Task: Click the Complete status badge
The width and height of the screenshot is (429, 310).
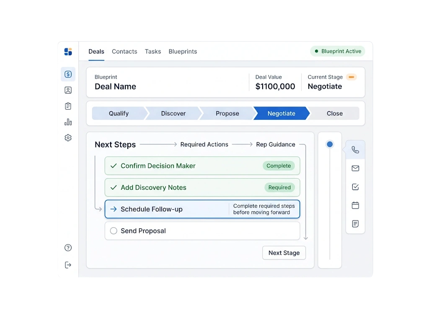Action: pos(279,166)
